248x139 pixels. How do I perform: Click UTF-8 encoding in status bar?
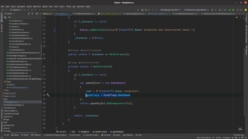pyautogui.click(x=219, y=137)
